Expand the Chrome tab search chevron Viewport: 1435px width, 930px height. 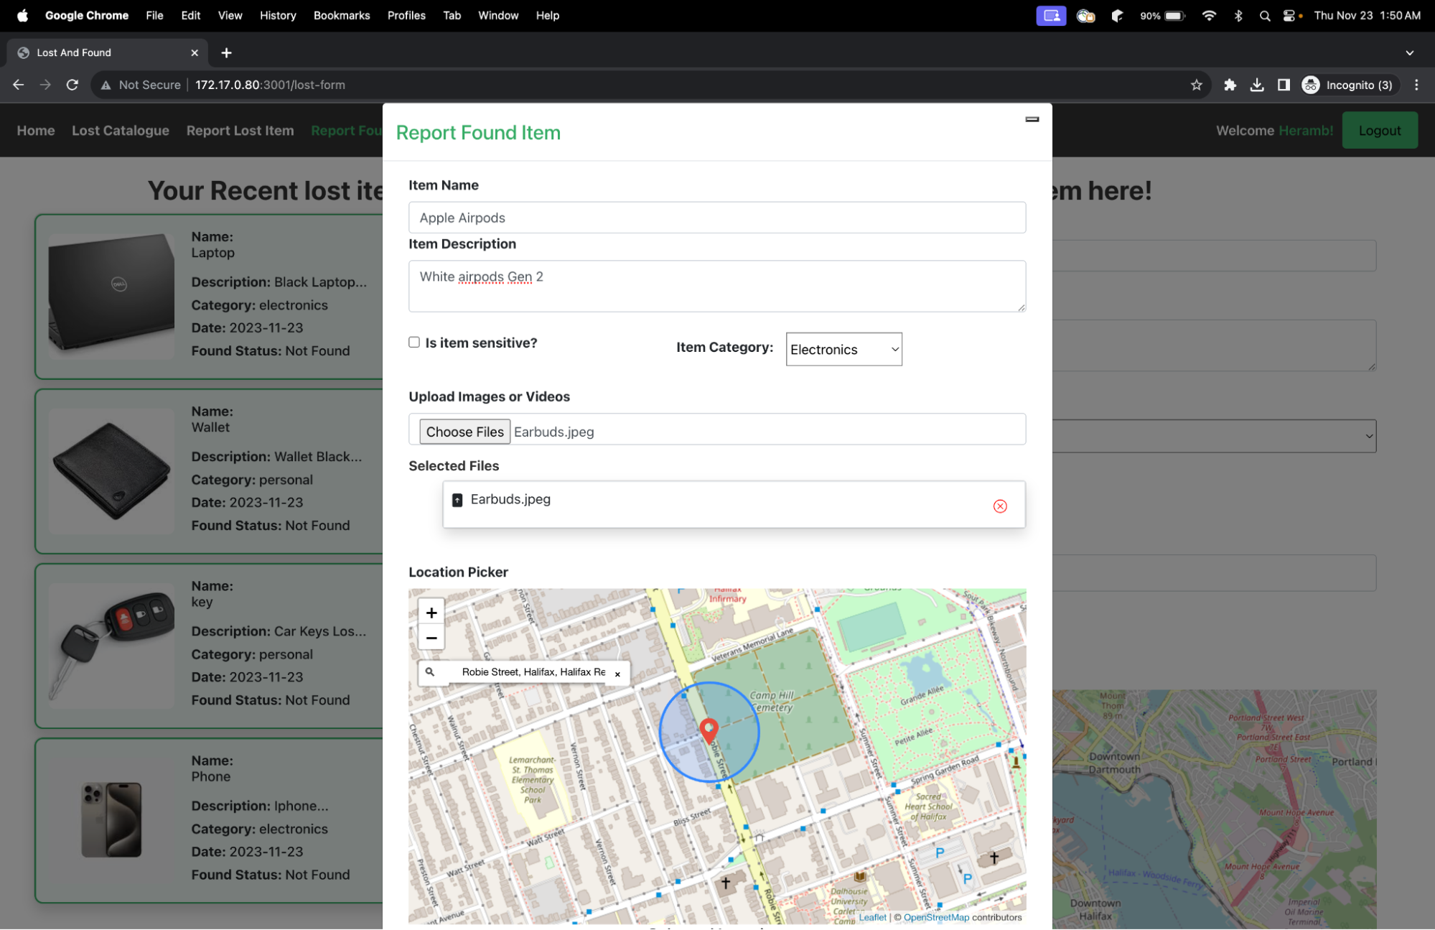pos(1409,52)
